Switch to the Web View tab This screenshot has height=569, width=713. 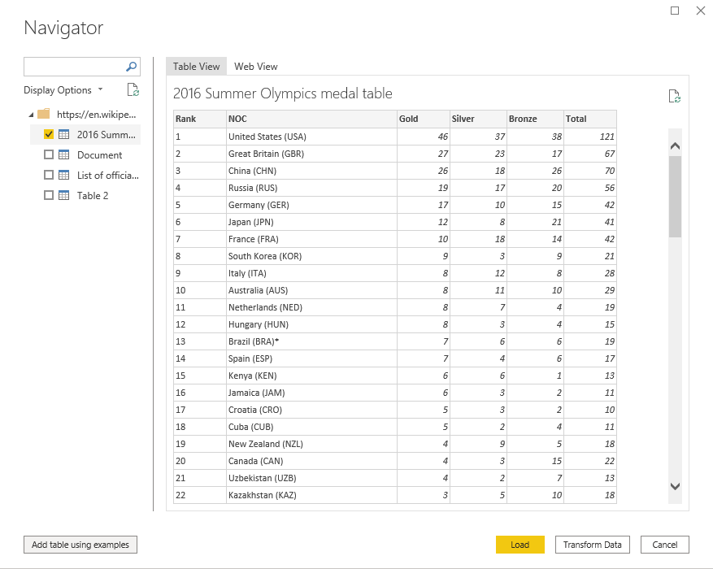[x=255, y=67]
